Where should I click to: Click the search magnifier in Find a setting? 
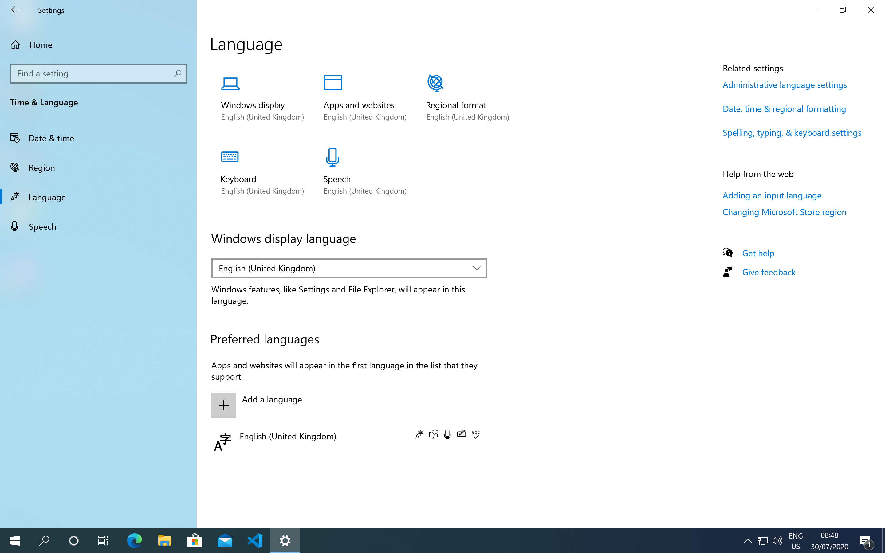pyautogui.click(x=177, y=73)
